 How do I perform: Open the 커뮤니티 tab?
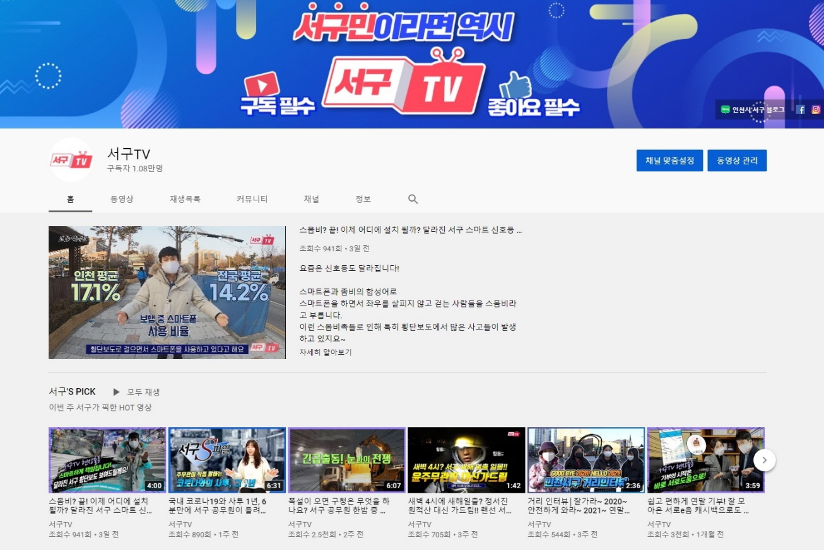point(252,199)
